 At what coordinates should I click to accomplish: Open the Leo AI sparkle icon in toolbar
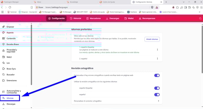(194, 7)
